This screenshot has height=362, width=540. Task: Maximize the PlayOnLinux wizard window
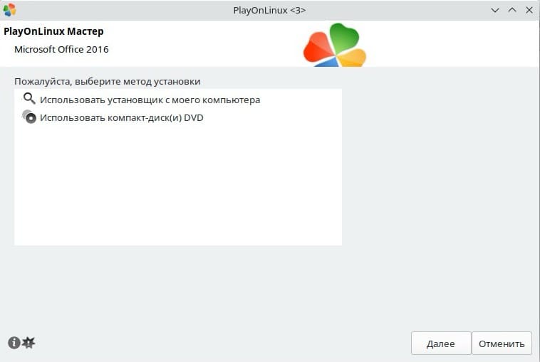512,10
